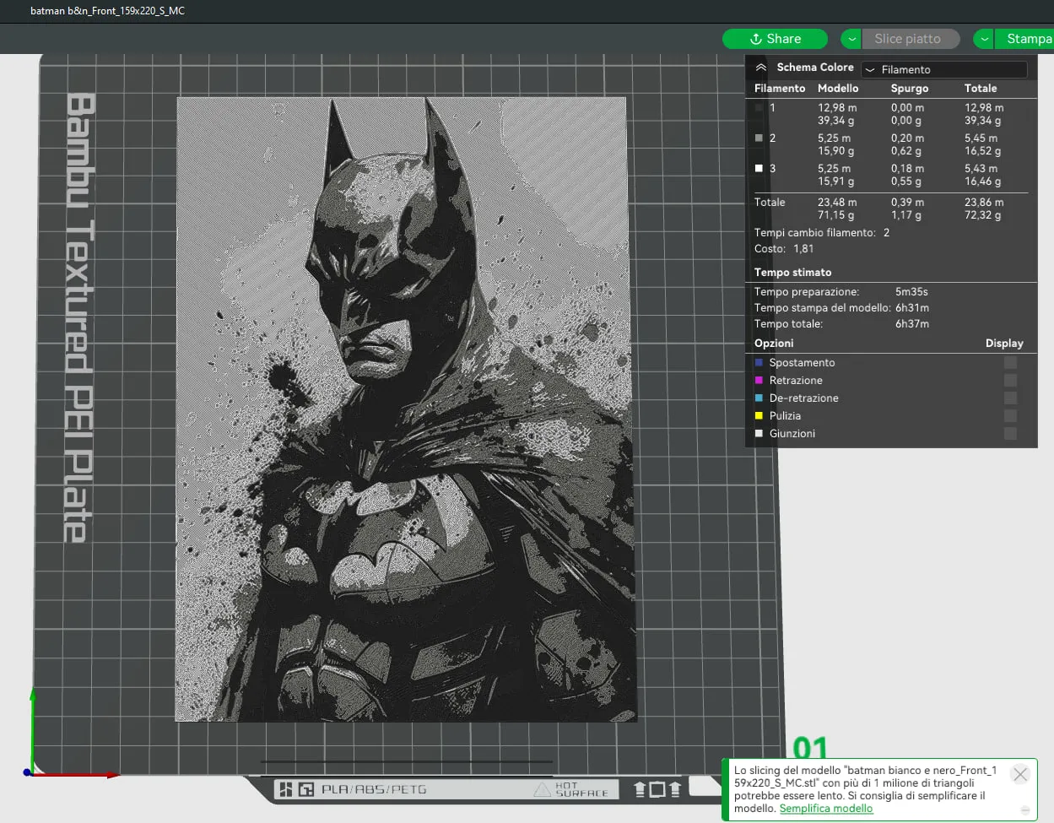The image size is (1054, 823).
Task: Collapse the Schema Colore panel with the double chevron
Action: tap(761, 68)
